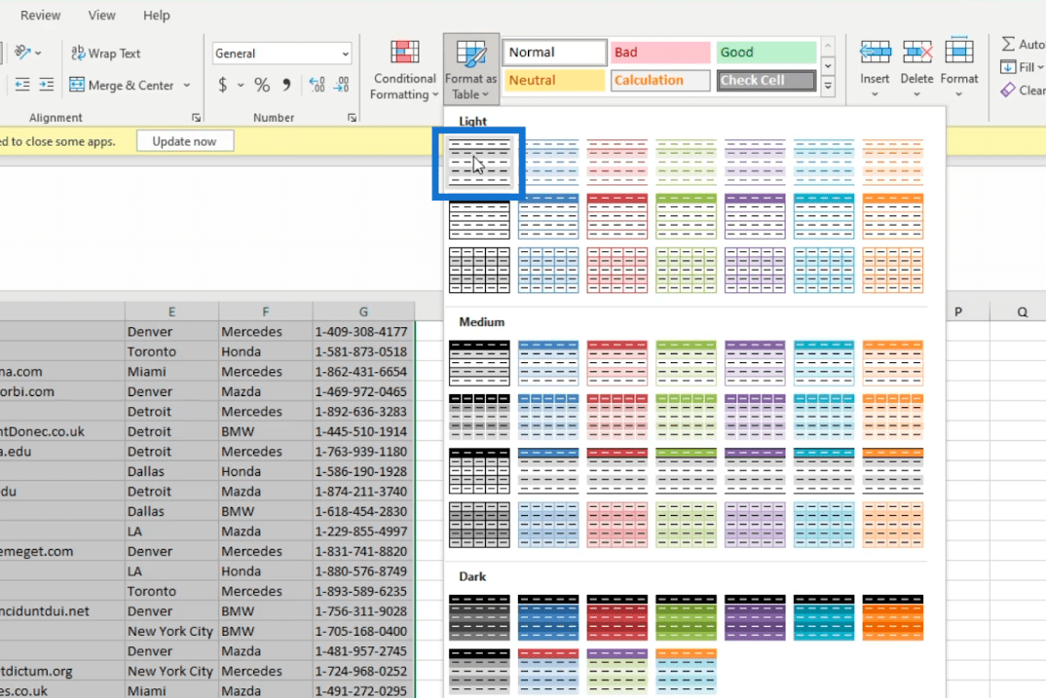Apply Good cell style

[766, 52]
